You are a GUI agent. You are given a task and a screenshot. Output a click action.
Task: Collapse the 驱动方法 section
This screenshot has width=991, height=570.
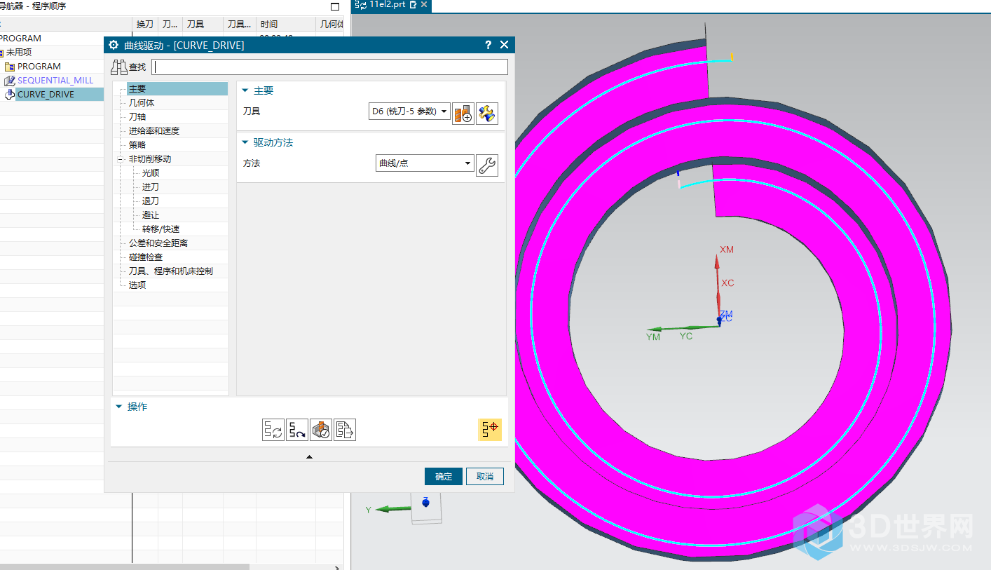click(x=245, y=142)
